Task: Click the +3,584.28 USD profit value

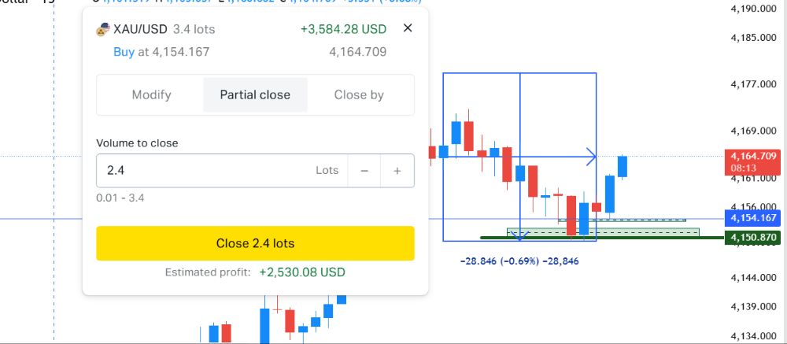Action: point(343,29)
